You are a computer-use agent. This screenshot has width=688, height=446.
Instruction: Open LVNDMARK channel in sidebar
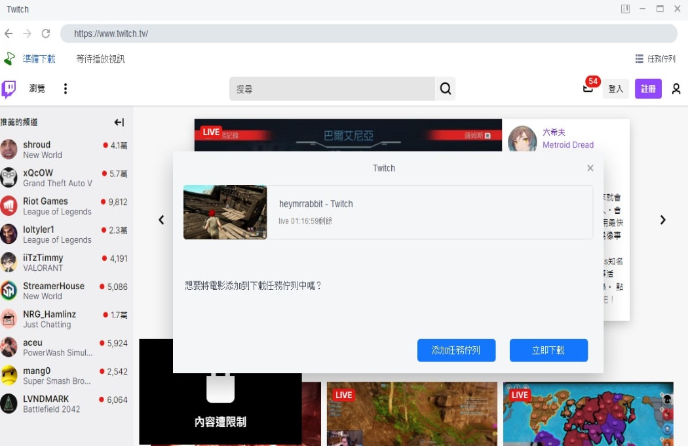coord(66,403)
